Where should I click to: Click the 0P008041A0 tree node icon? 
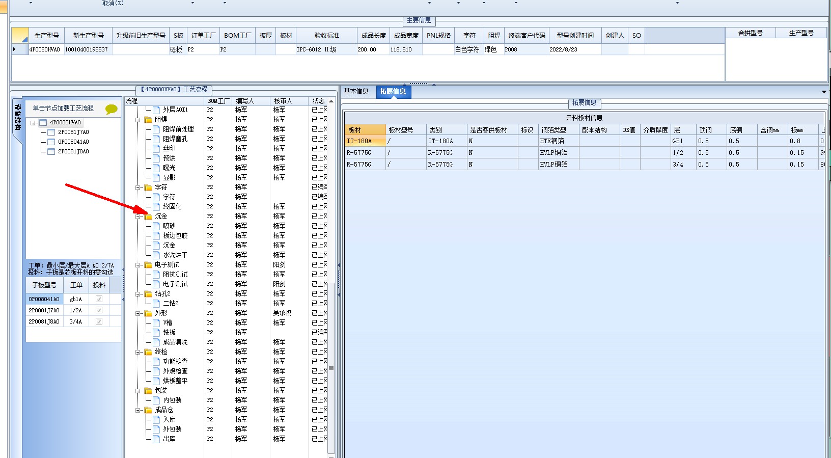coord(51,142)
